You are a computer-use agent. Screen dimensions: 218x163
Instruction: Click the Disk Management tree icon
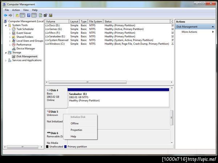tap(14, 56)
